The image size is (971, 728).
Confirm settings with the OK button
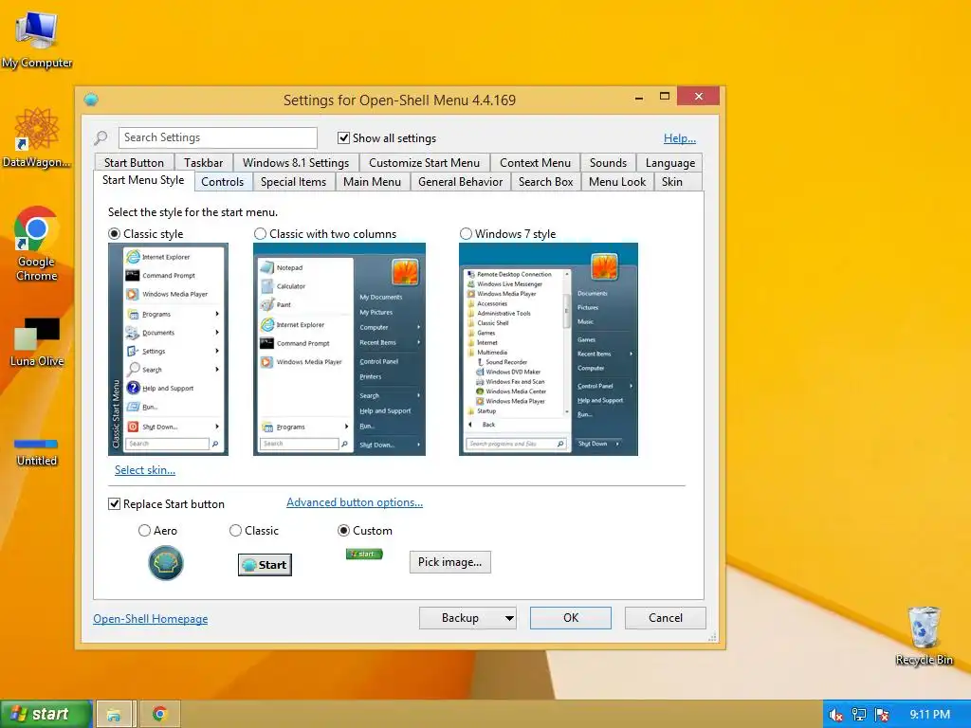click(570, 618)
